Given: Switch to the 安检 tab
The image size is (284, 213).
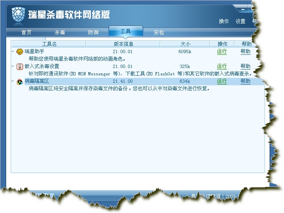Looking at the screenshot, I should pyautogui.click(x=159, y=33).
